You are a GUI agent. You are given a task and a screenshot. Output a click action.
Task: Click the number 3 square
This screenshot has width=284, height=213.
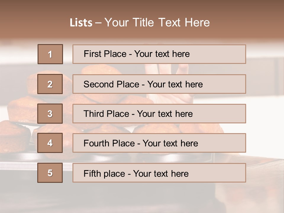50,114
